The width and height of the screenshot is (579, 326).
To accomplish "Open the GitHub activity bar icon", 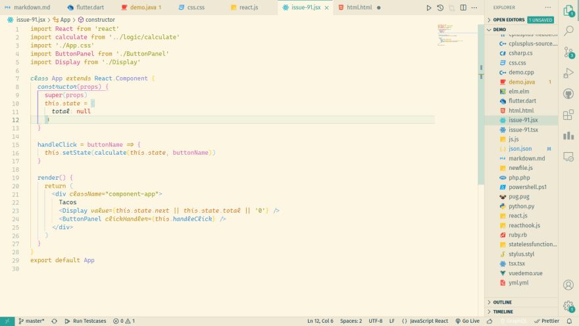I will coord(568,94).
